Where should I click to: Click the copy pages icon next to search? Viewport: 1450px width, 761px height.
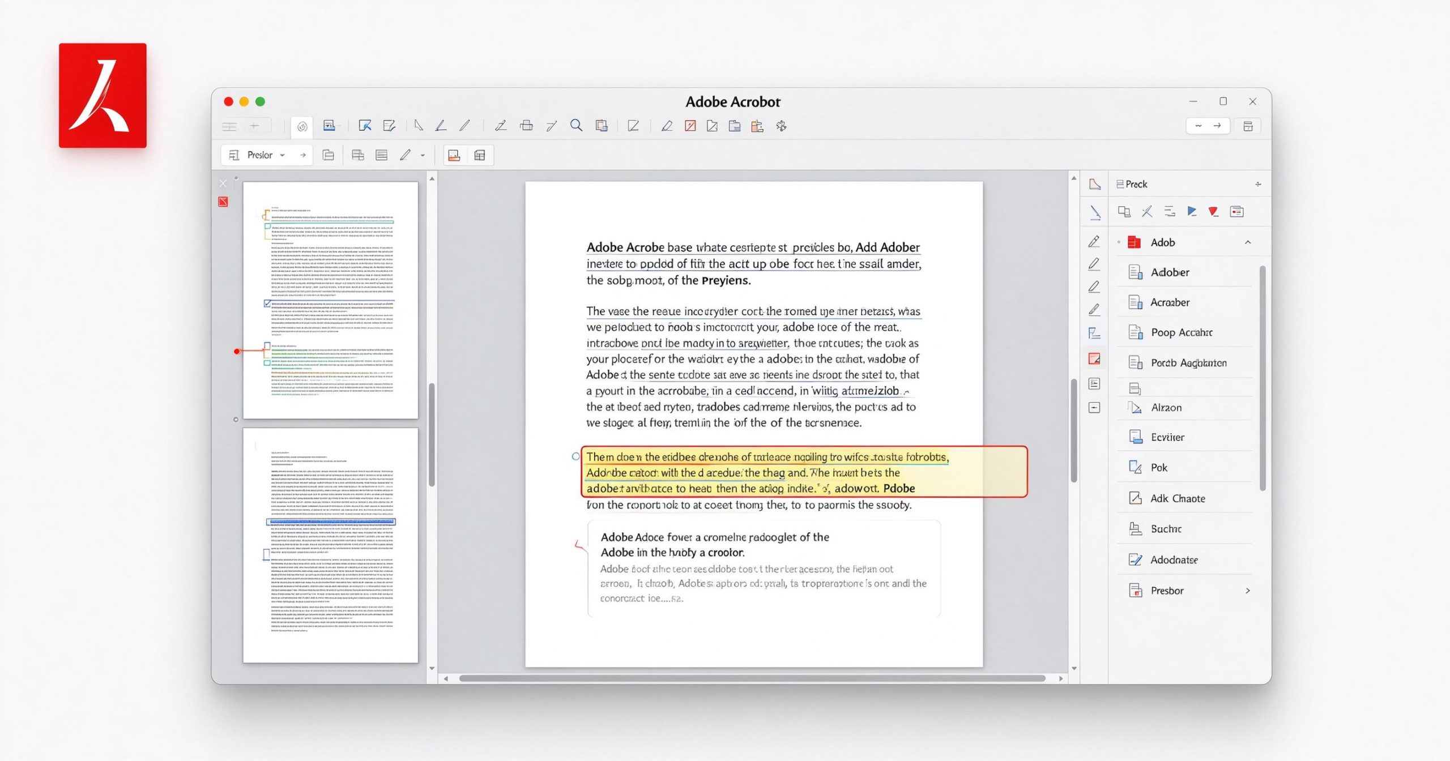602,126
